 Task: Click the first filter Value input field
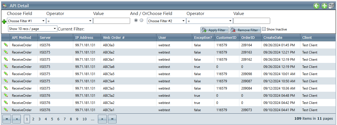coord(112,21)
